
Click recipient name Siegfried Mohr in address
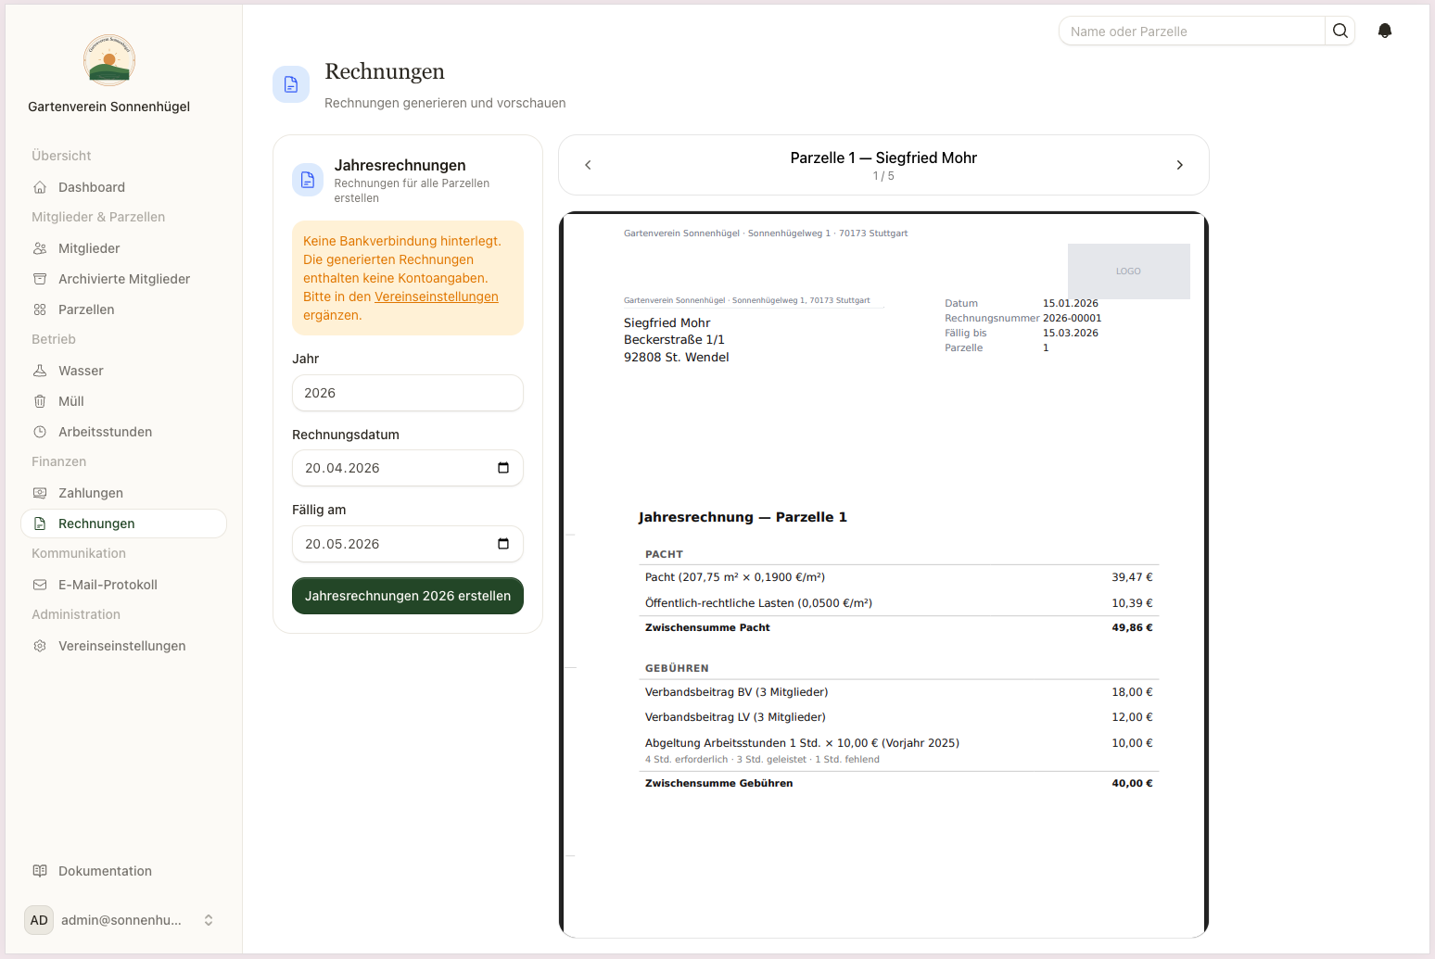[x=667, y=322]
